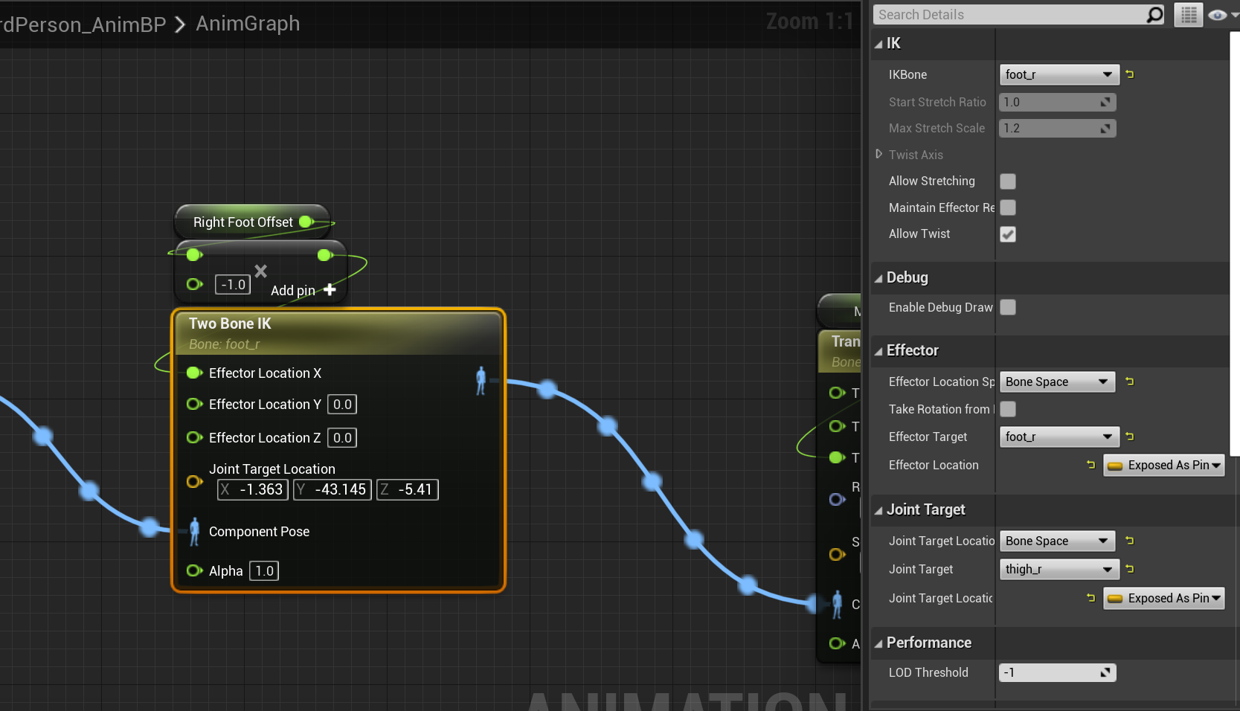This screenshot has height=711, width=1240.
Task: Edit Joint Target Location Z value
Action: (408, 489)
